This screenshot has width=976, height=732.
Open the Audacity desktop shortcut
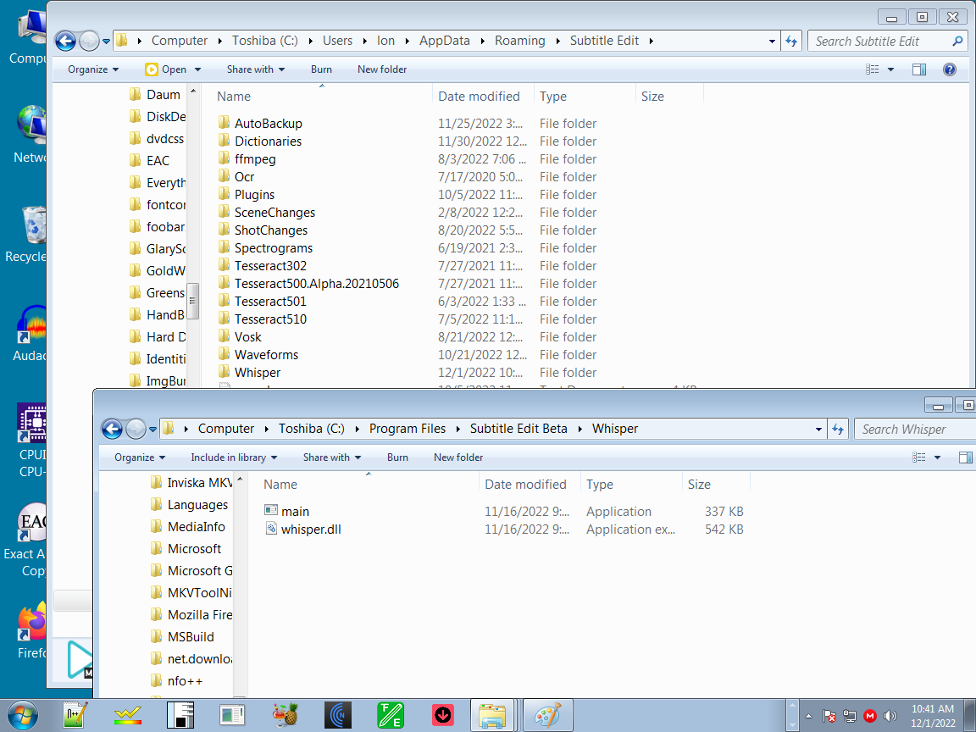coord(30,334)
